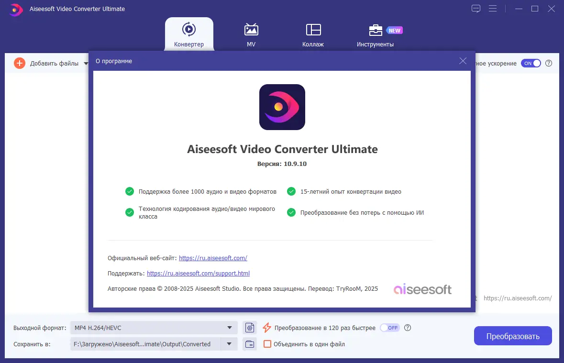
Task: Open the MV tab
Action: click(251, 34)
